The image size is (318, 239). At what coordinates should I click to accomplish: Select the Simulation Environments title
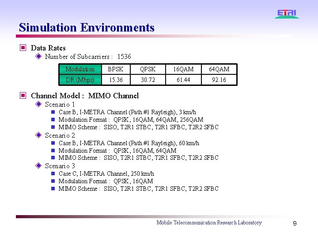(87, 27)
